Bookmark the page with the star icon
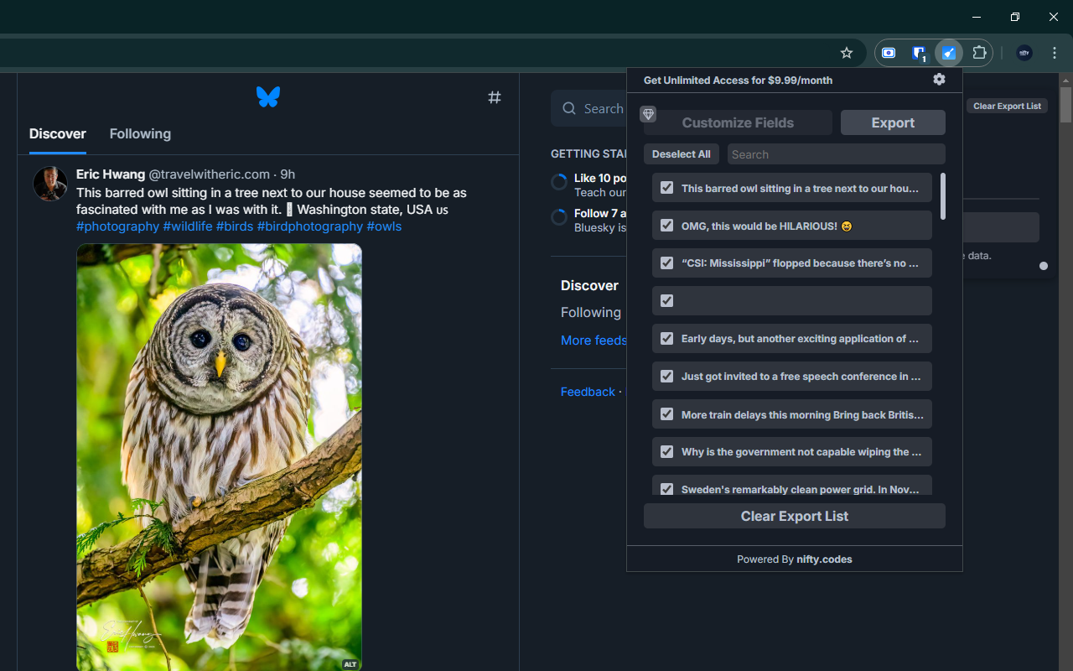 [x=846, y=52]
